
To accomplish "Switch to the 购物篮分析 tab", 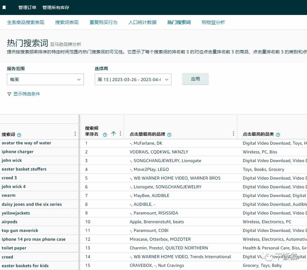I will (x=213, y=22).
